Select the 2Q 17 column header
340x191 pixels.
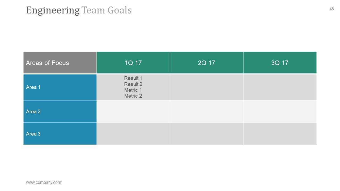click(206, 63)
